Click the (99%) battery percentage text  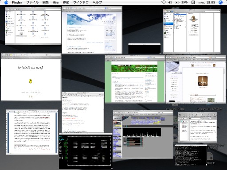[184, 2]
